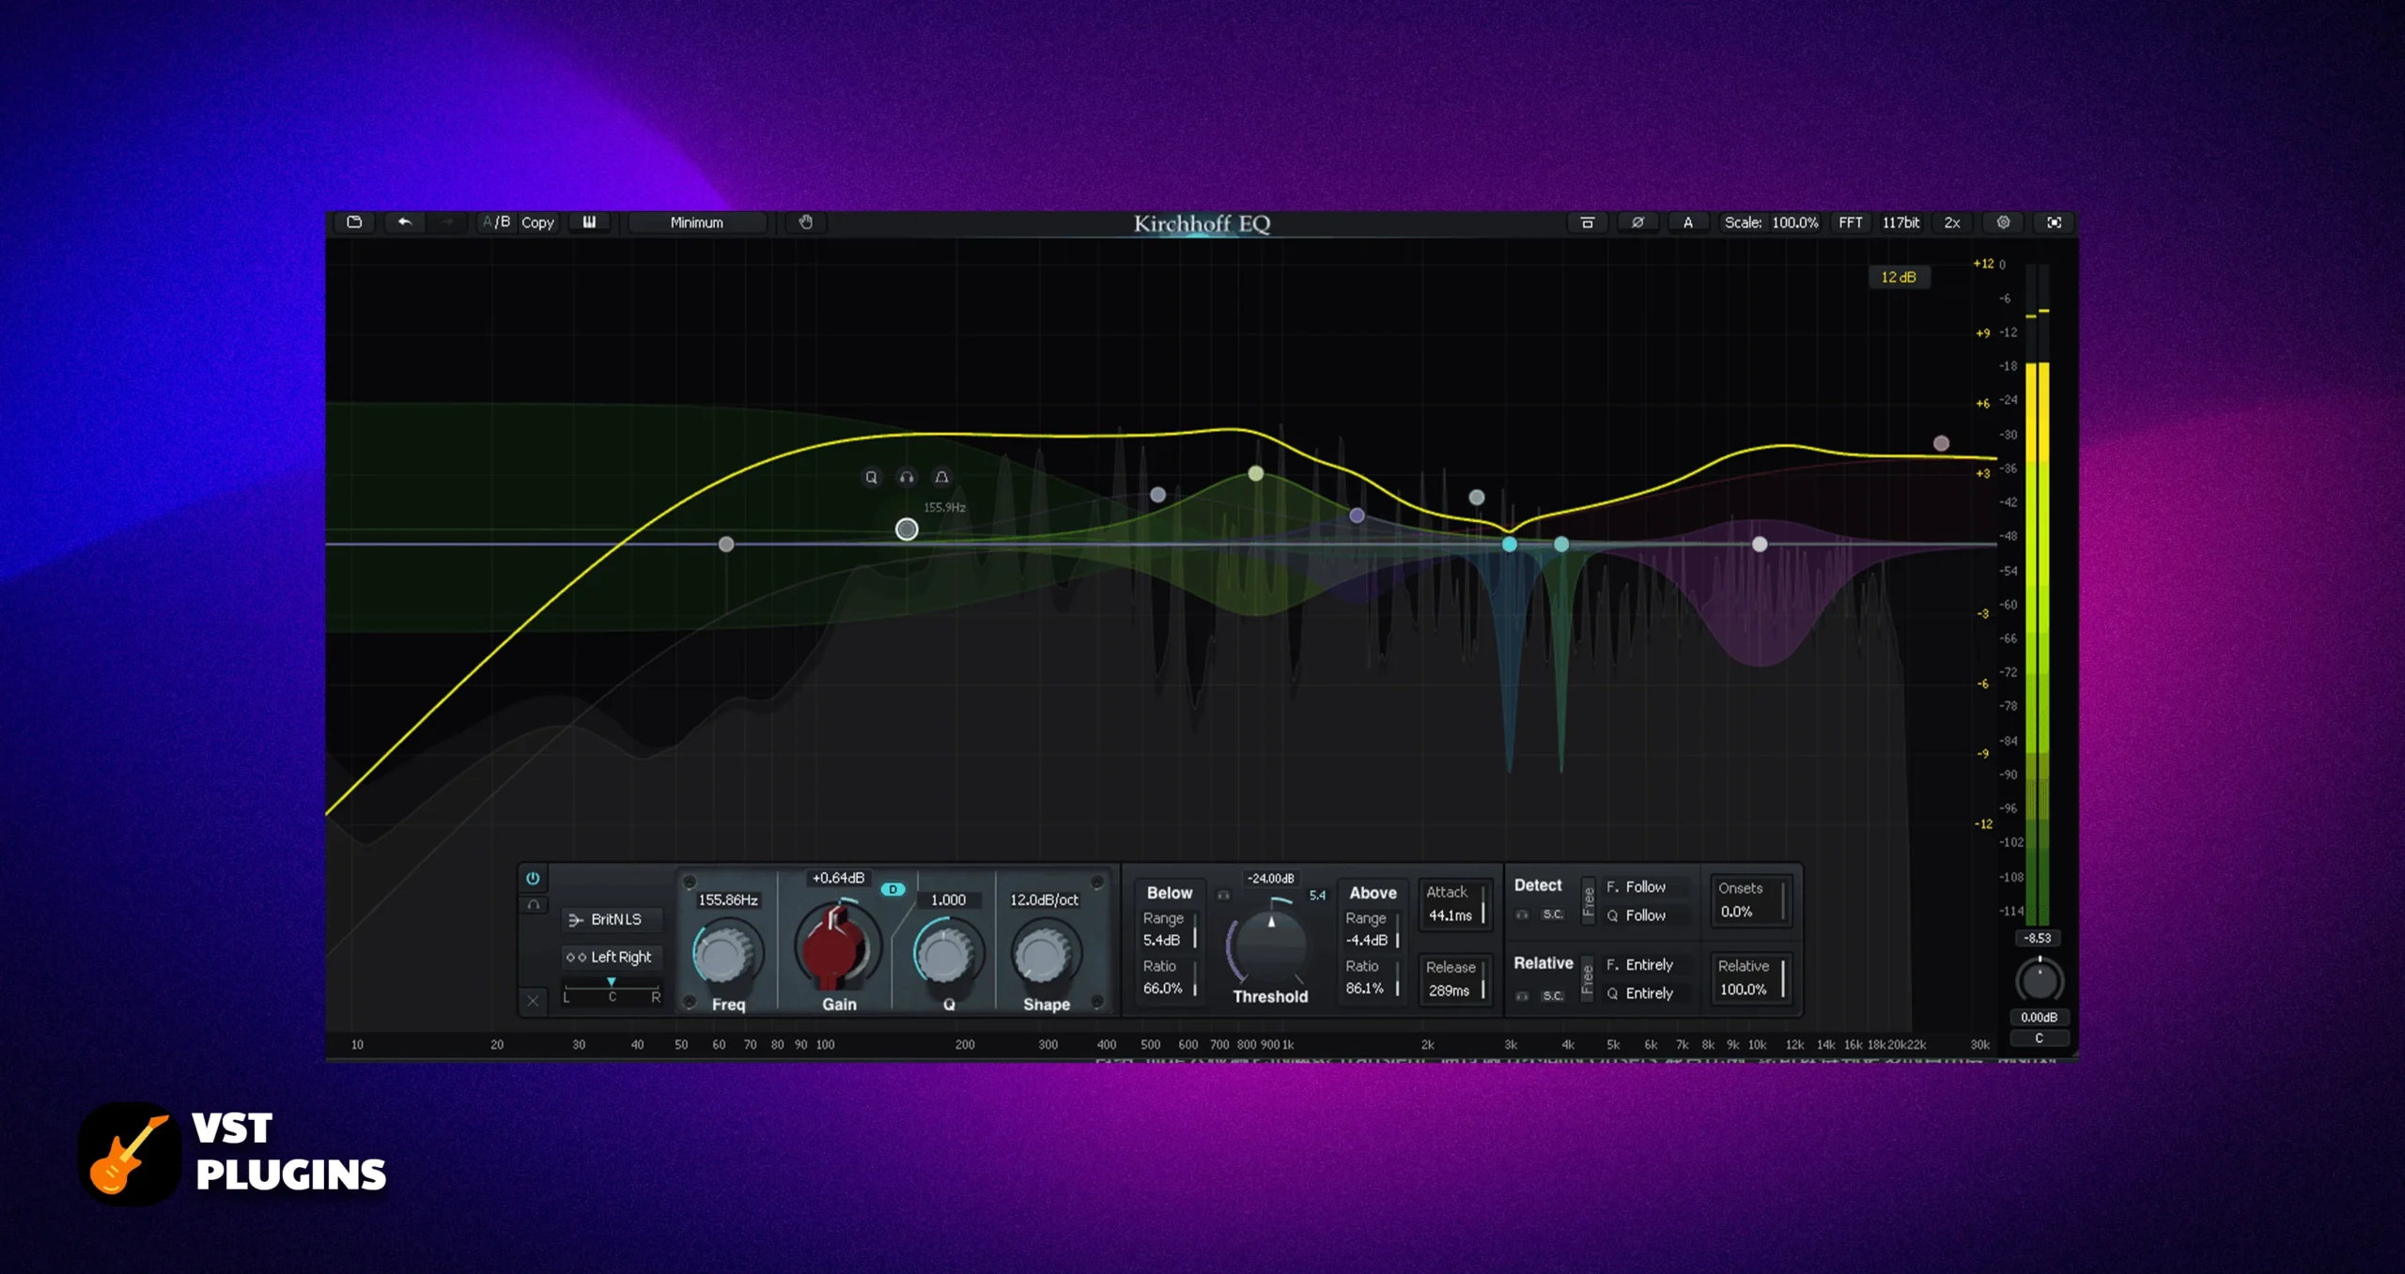Viewport: 2405px width, 1274px height.
Task: Toggle the Below dynamics section
Action: (x=1169, y=893)
